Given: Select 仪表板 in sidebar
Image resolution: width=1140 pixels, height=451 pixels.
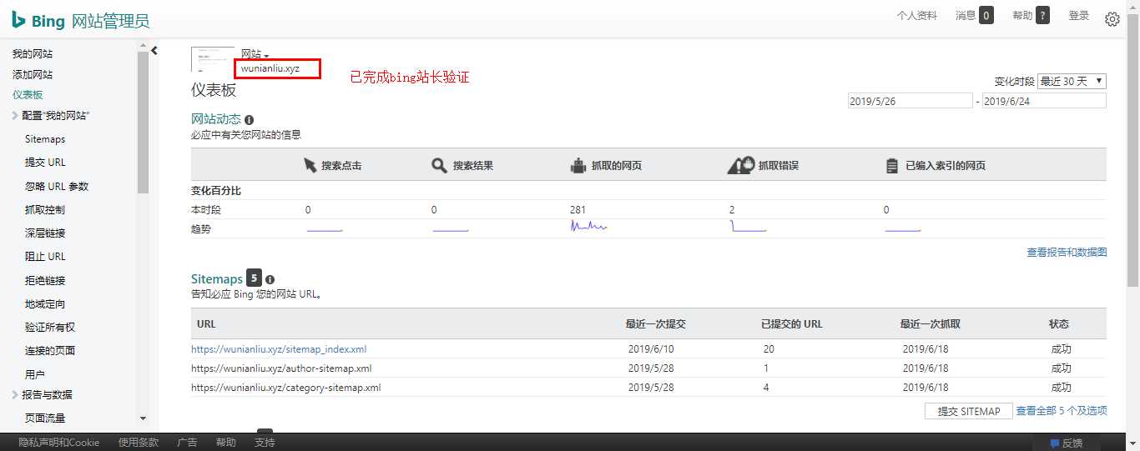Looking at the screenshot, I should click(28, 95).
